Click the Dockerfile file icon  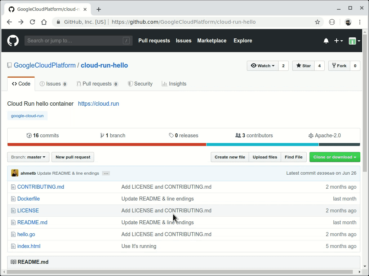(x=13, y=199)
